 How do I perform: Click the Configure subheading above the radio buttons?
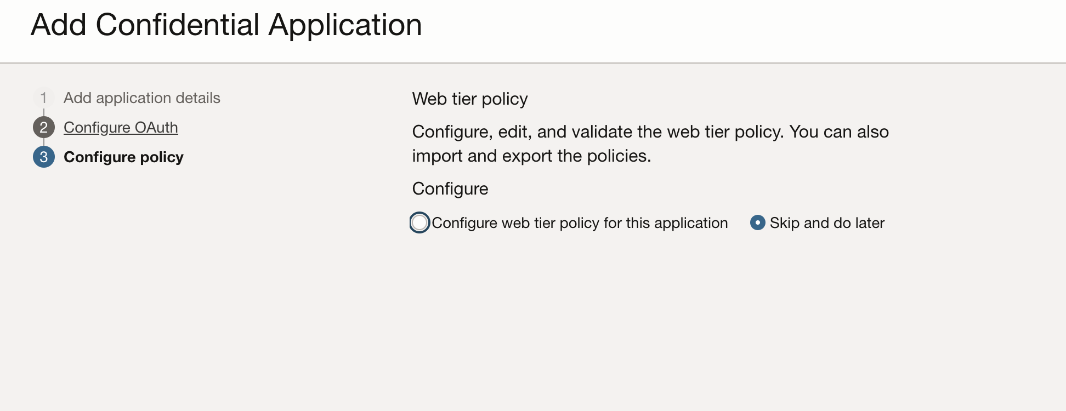(450, 189)
